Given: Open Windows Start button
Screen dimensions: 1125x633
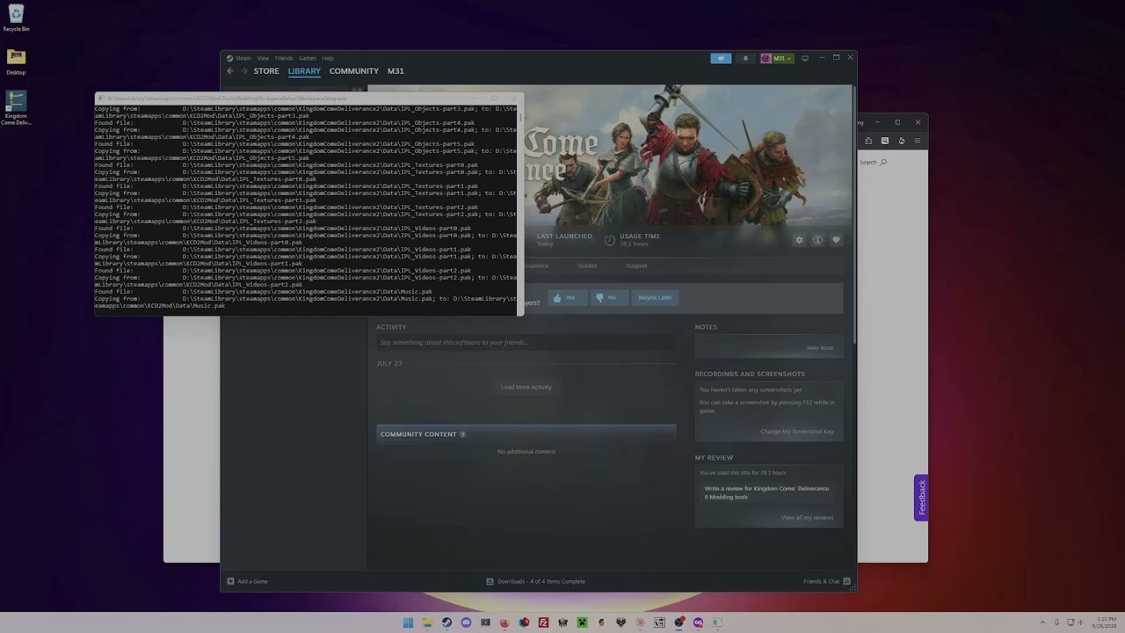Looking at the screenshot, I should point(408,622).
